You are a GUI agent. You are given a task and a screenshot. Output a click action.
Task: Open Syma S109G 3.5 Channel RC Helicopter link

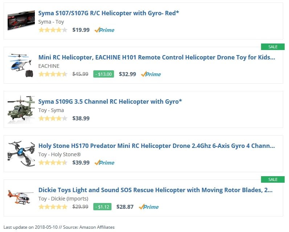click(x=110, y=101)
